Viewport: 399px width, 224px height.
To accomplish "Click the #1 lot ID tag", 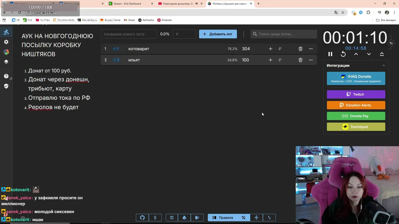I will click(x=116, y=49).
